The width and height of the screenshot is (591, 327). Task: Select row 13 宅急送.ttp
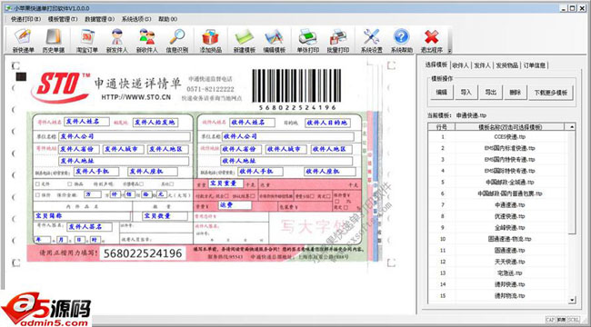497,272
